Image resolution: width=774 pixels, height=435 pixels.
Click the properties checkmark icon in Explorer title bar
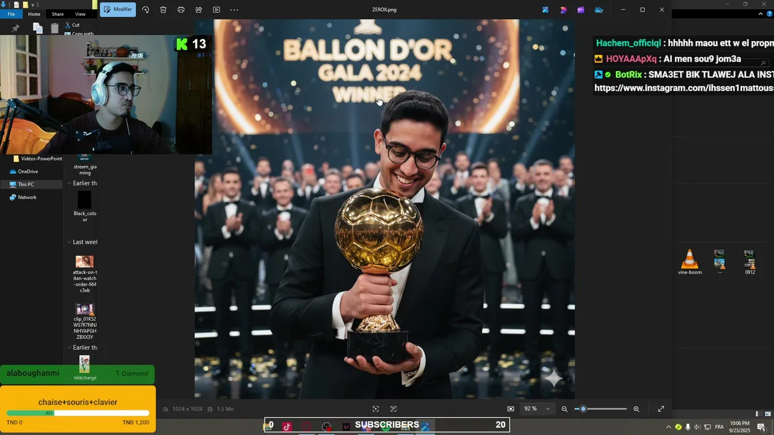click(x=16, y=4)
